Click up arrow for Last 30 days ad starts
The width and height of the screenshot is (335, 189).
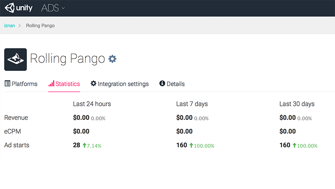pos(294,145)
